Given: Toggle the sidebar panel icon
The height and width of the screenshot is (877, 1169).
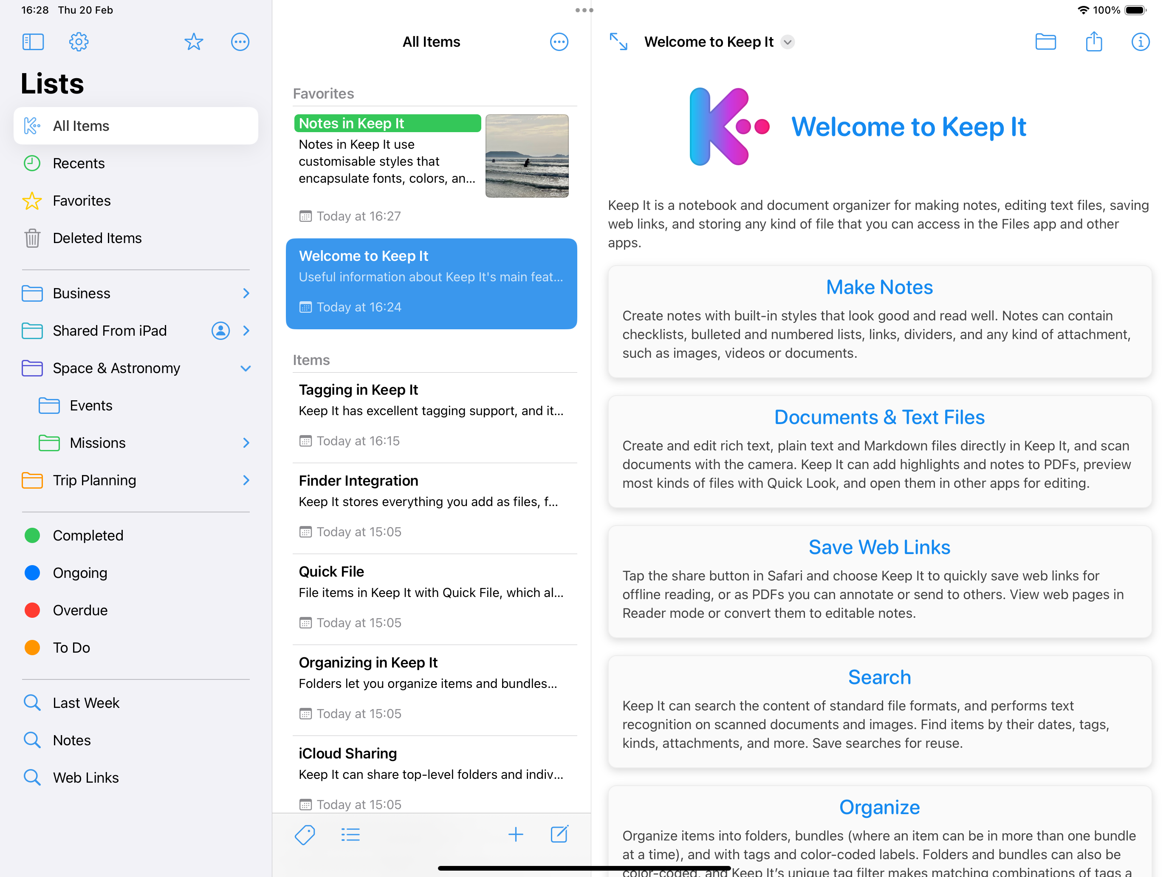Looking at the screenshot, I should (x=33, y=42).
